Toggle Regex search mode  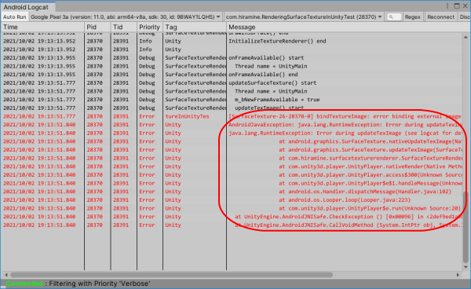click(412, 17)
